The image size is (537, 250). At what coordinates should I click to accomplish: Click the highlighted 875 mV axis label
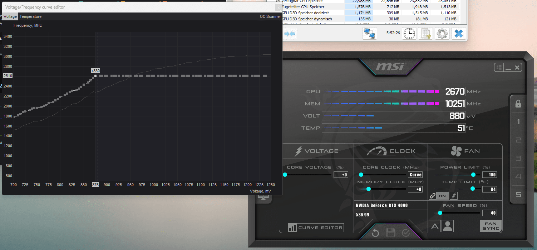pyautogui.click(x=95, y=185)
